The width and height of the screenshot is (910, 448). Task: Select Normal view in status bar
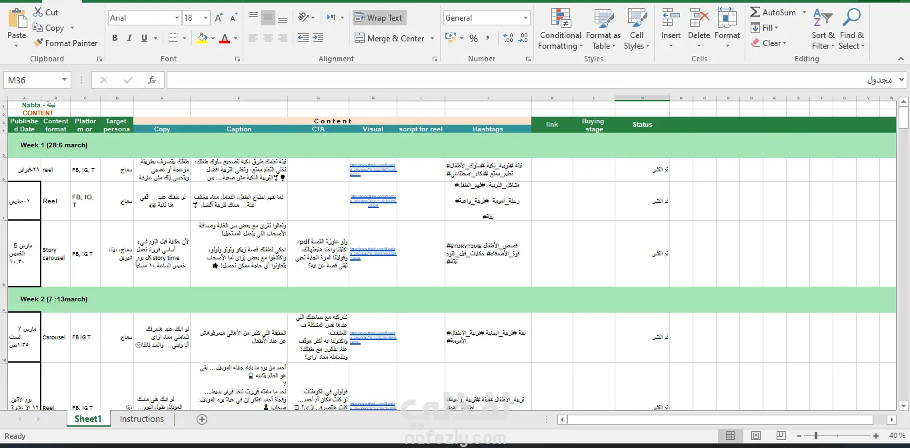coord(730,436)
